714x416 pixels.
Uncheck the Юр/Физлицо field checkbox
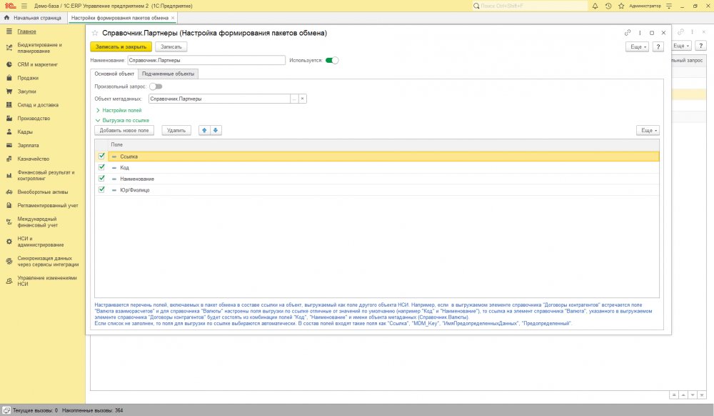101,190
